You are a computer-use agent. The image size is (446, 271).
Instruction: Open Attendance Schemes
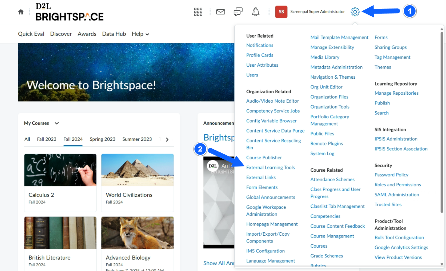click(333, 180)
